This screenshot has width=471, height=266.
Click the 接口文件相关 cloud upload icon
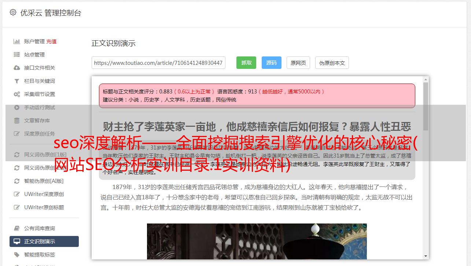16,68
